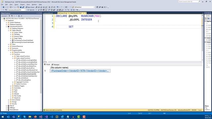Open the Tools menu
Screen dimensions: 212x119
(28, 4)
